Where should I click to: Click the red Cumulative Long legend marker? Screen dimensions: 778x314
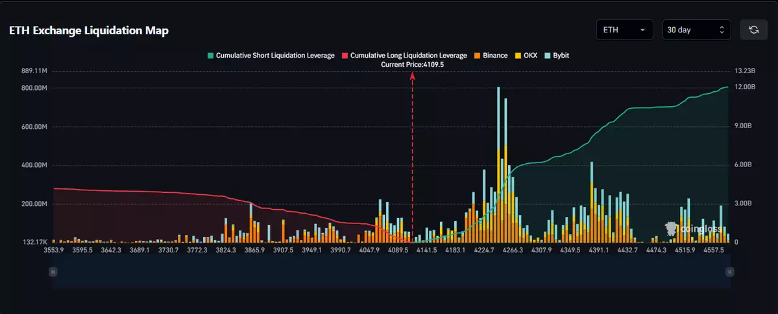345,56
